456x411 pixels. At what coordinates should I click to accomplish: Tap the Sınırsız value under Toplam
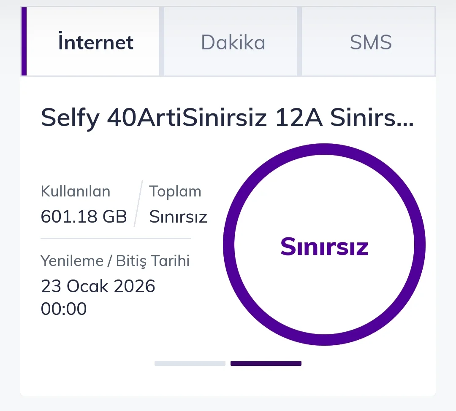[x=178, y=217]
